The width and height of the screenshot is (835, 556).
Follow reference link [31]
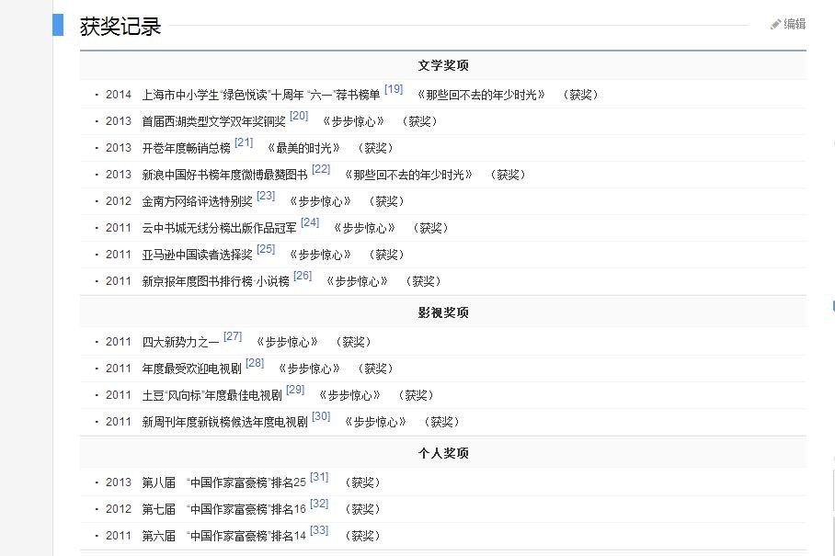(x=319, y=477)
